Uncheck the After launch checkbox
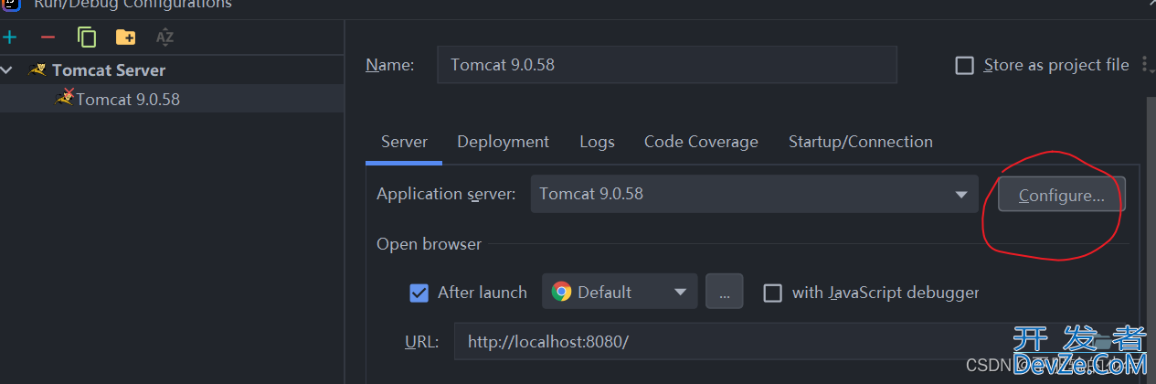Image resolution: width=1156 pixels, height=384 pixels. click(419, 293)
